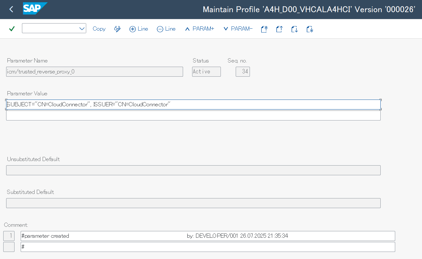Select the blank comment row number box
This screenshot has height=259, width=422.
pos(9,247)
